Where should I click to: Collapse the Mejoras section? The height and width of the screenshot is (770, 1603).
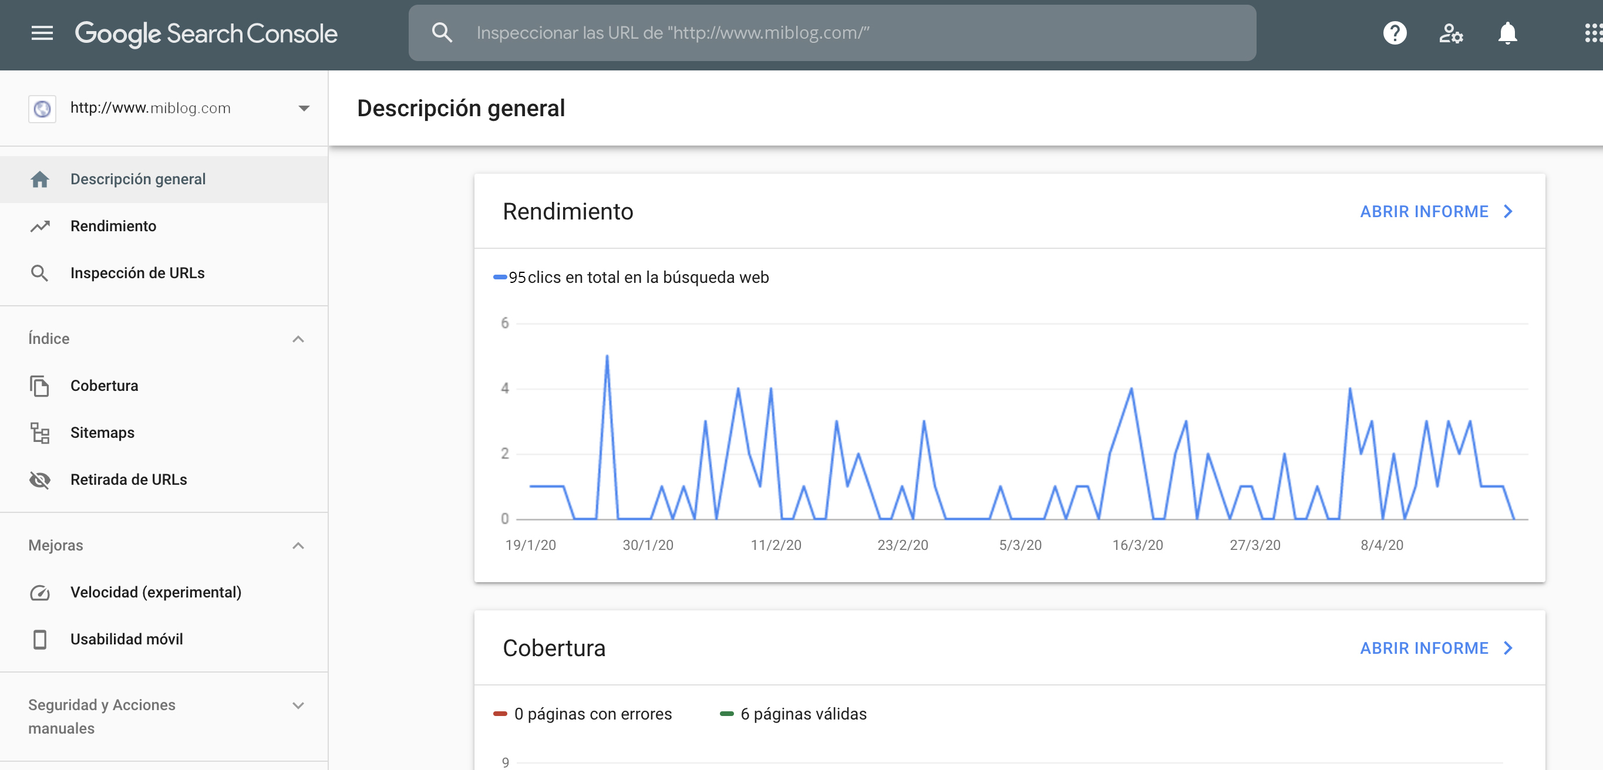[298, 545]
